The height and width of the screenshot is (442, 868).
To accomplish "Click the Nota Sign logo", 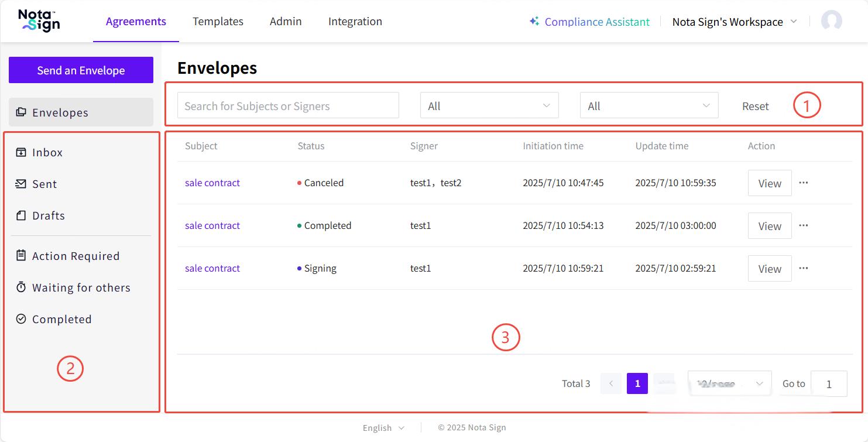I will (x=39, y=21).
